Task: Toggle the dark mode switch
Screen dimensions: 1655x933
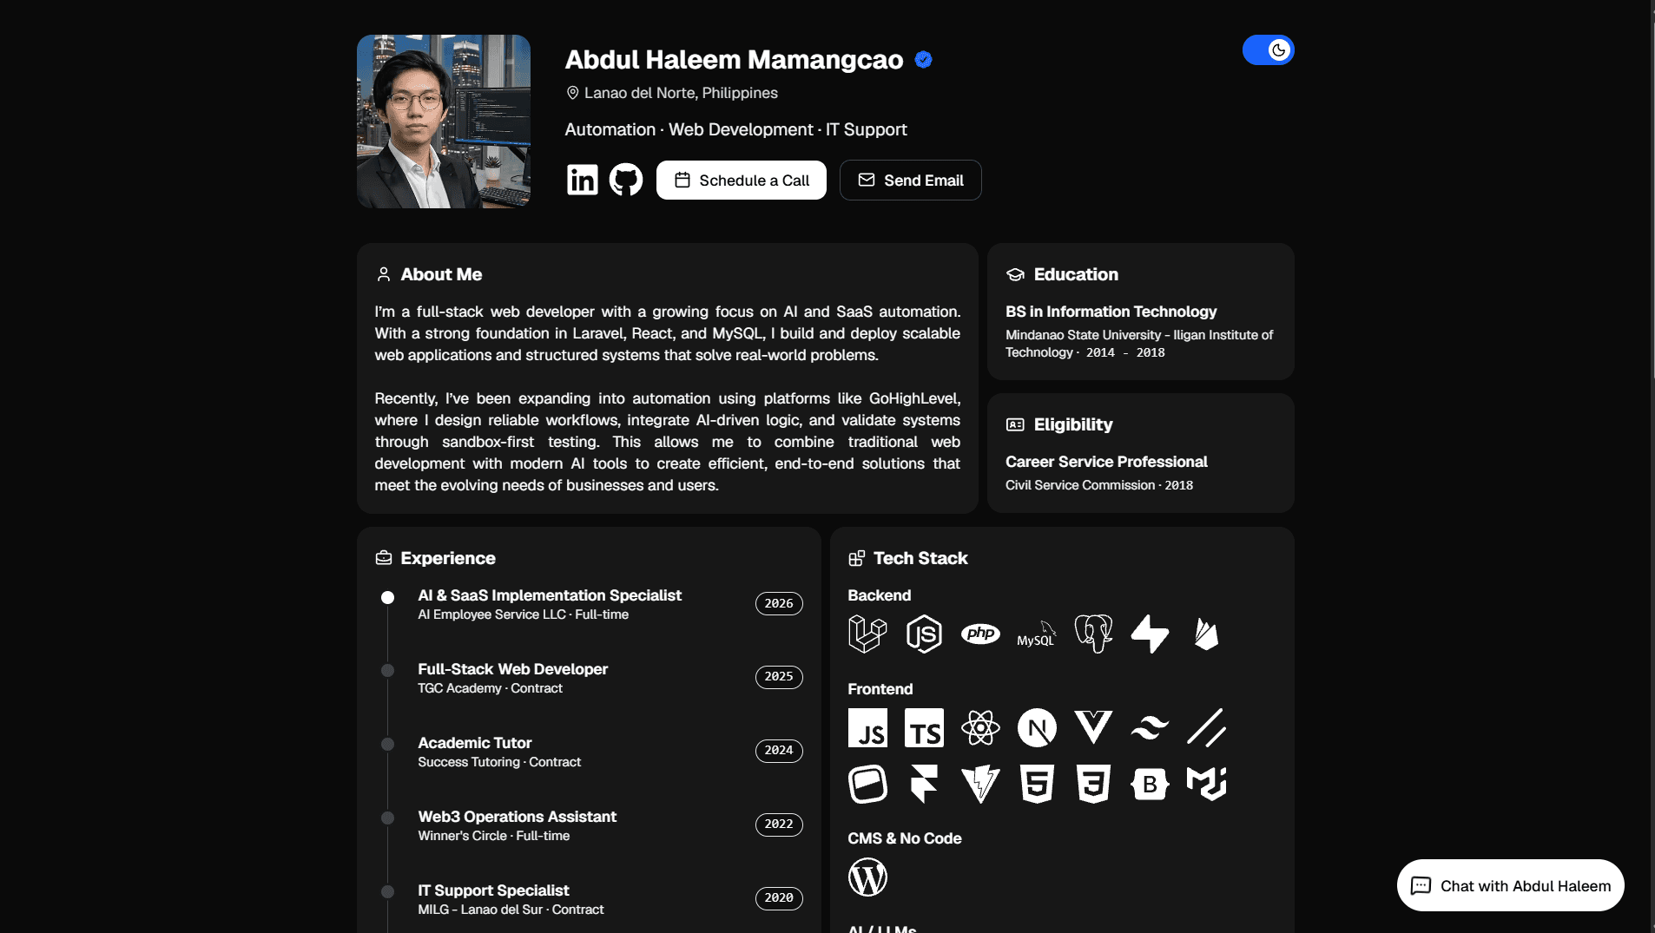Action: (x=1268, y=50)
